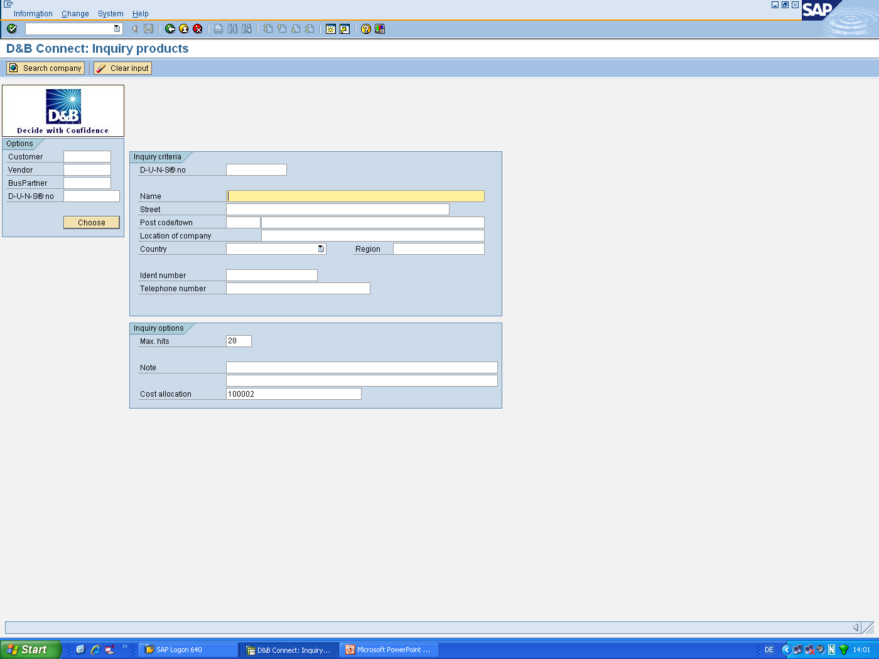Click the Clear input button
This screenshot has width=879, height=659.
pyautogui.click(x=122, y=68)
